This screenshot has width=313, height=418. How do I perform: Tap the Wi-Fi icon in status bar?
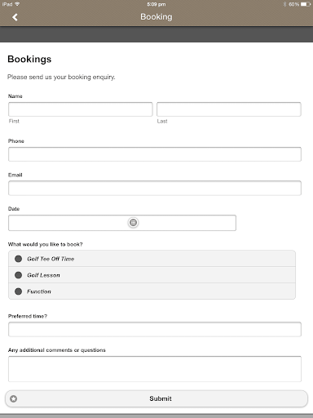17,4
